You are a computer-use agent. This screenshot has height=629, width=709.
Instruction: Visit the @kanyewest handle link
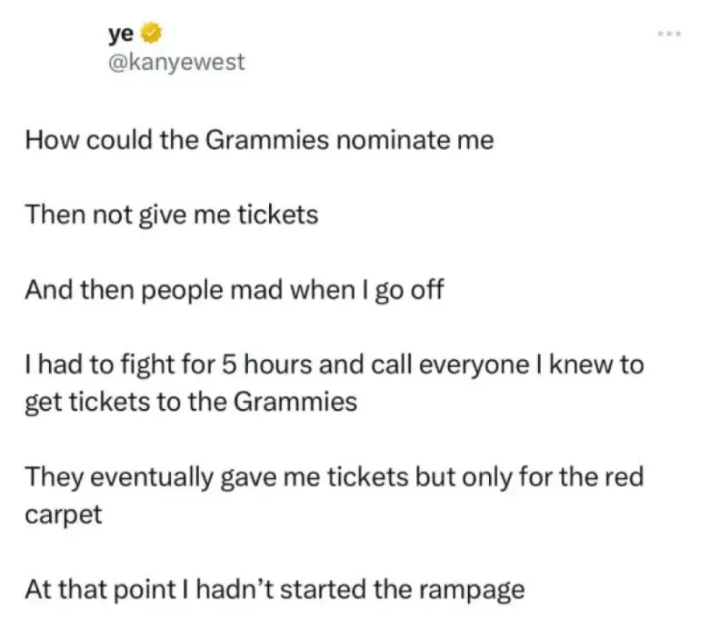(176, 62)
